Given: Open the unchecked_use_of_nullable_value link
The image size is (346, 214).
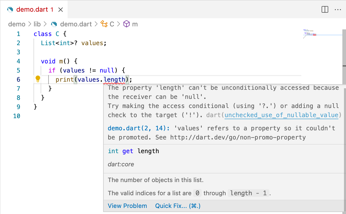Looking at the screenshot, I should 281,115.
